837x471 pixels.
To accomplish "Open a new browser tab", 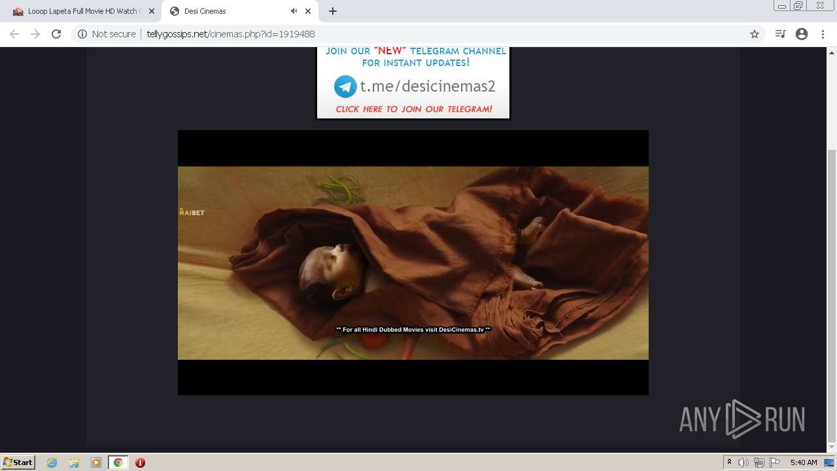I will pyautogui.click(x=333, y=11).
